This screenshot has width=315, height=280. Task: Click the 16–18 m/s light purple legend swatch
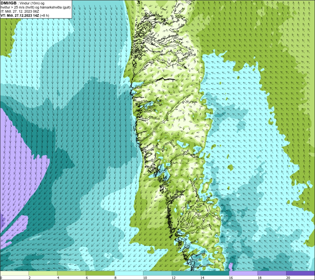(243, 273)
